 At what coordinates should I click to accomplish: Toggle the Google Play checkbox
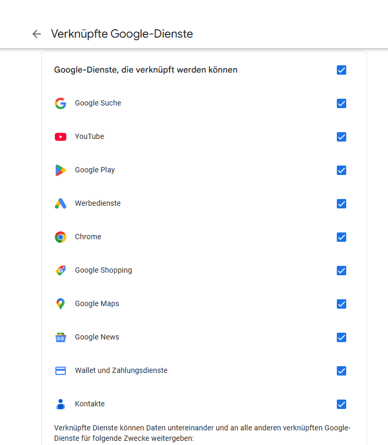[342, 170]
